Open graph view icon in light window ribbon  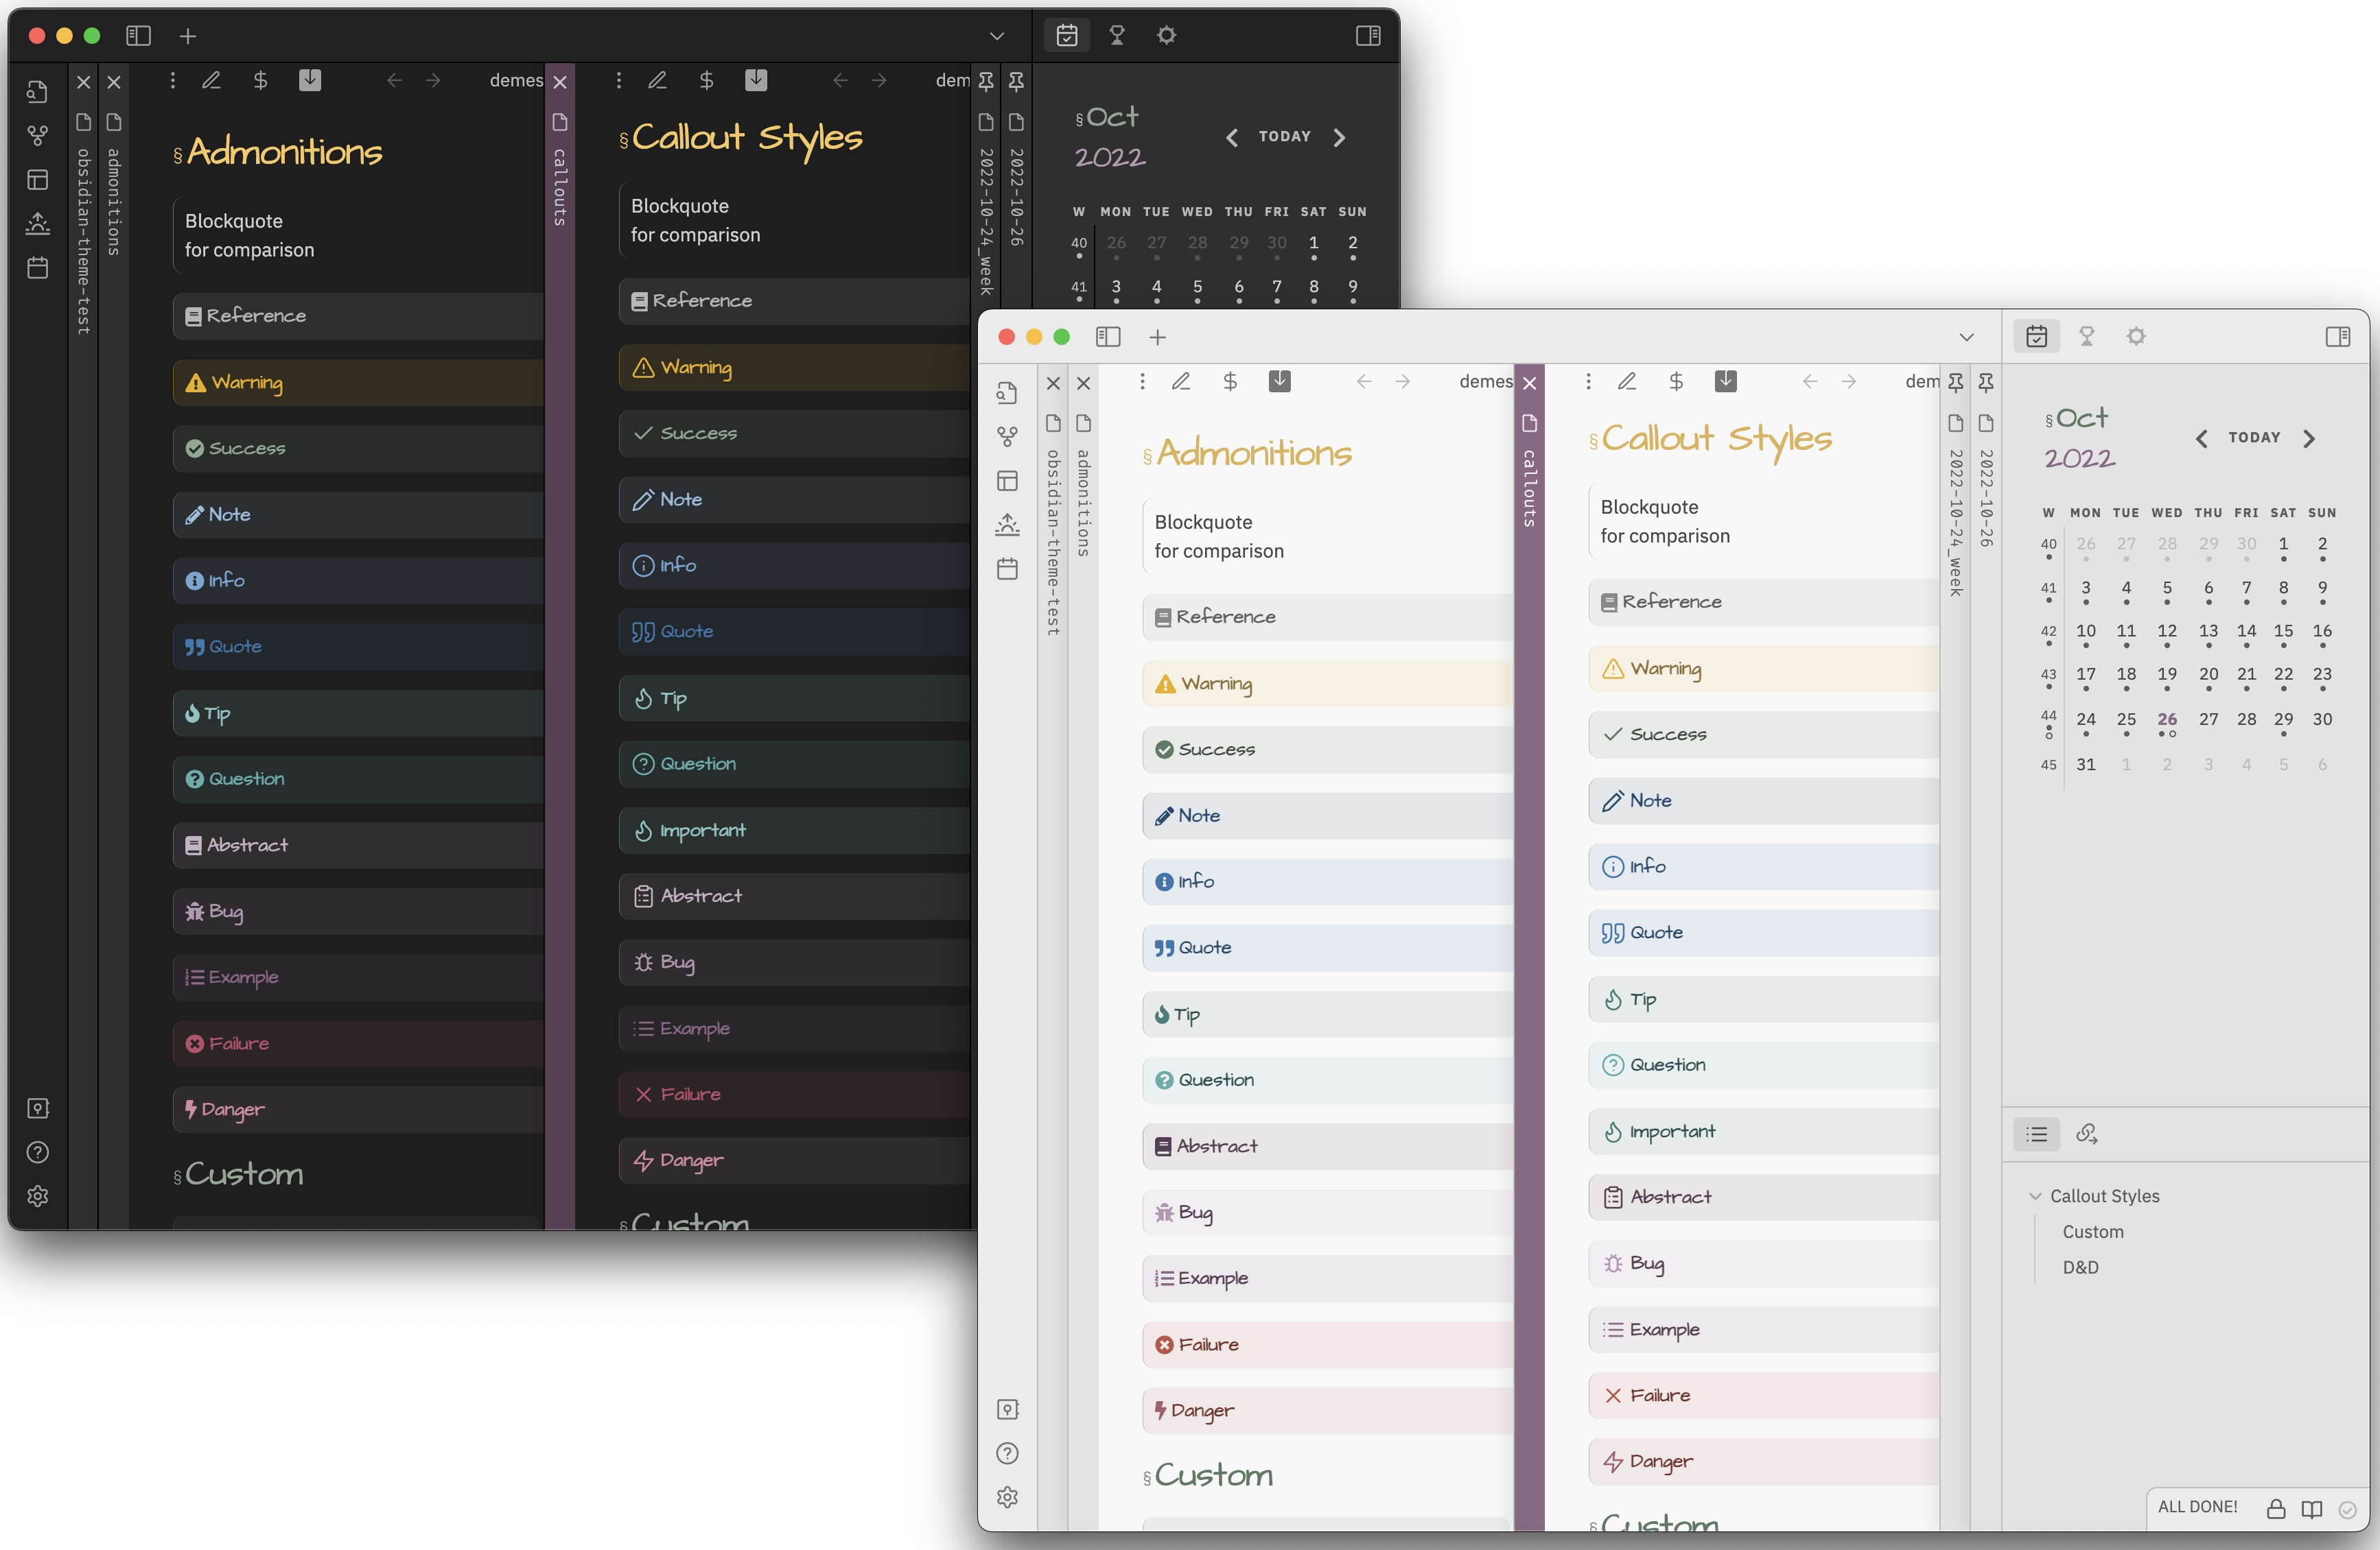(1007, 437)
